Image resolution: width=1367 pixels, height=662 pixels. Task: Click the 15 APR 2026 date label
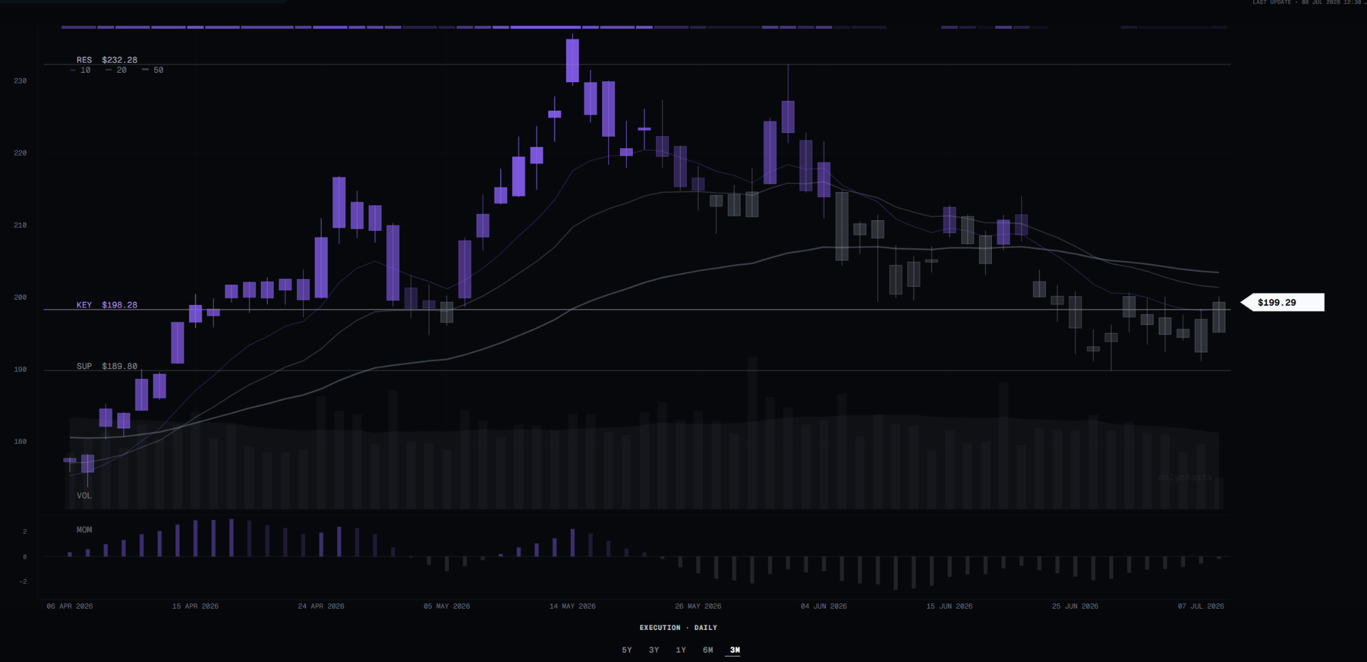coord(196,607)
